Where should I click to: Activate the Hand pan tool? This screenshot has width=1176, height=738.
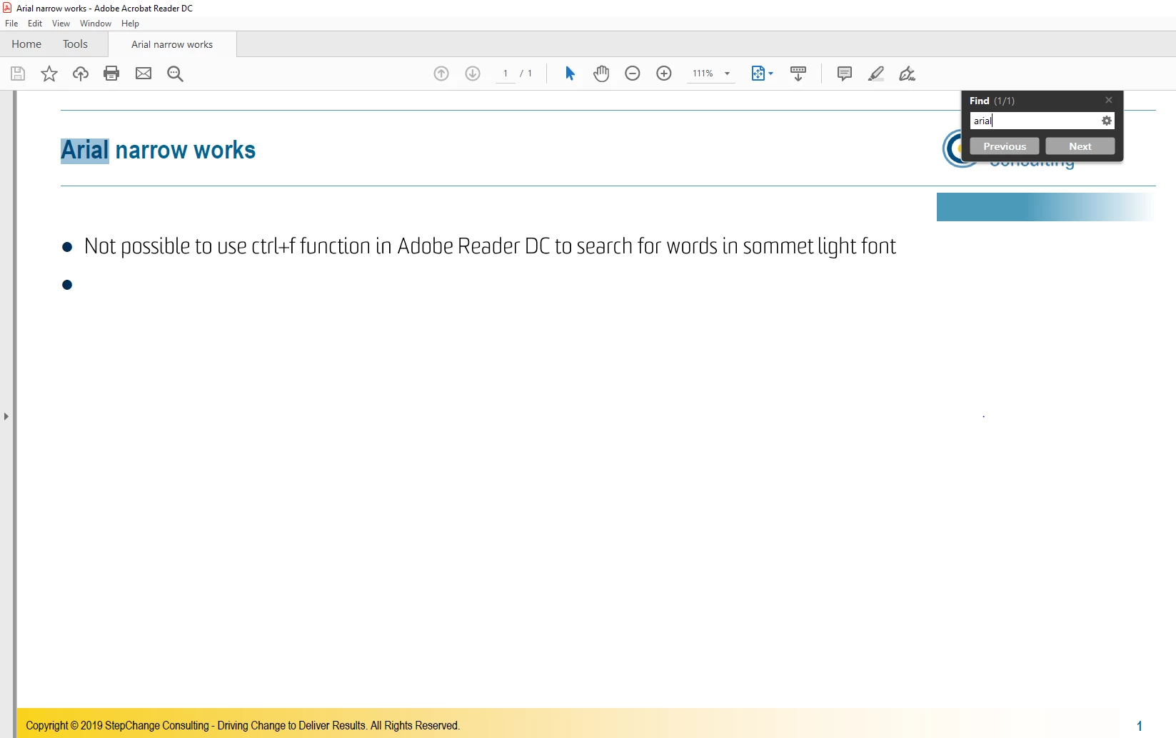[601, 74]
